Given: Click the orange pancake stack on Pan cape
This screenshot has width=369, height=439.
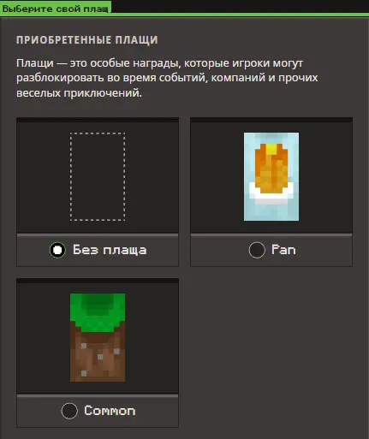Looking at the screenshot, I should coord(271,169).
